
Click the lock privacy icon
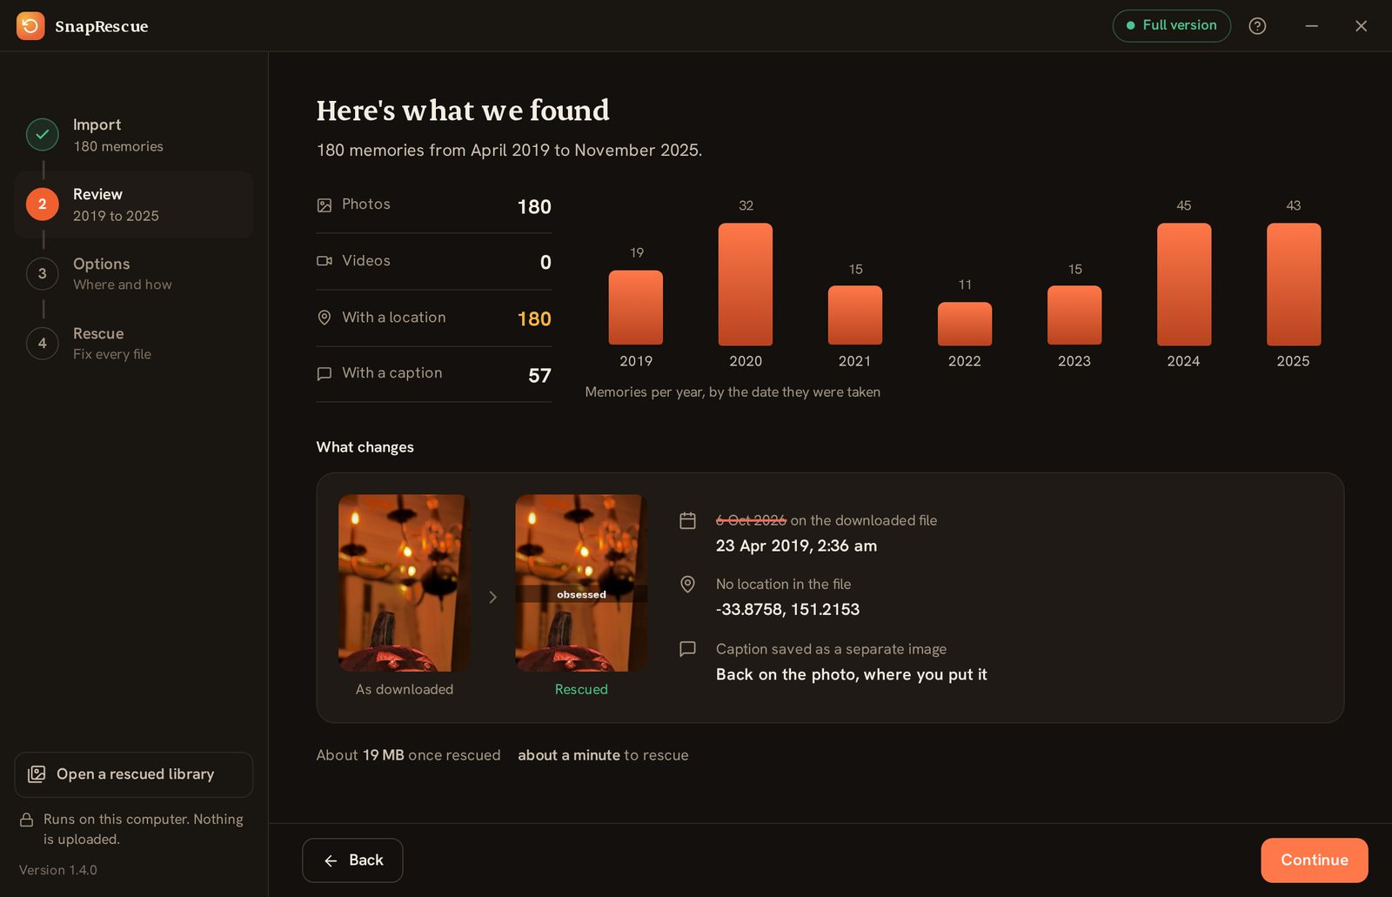coord(27,820)
